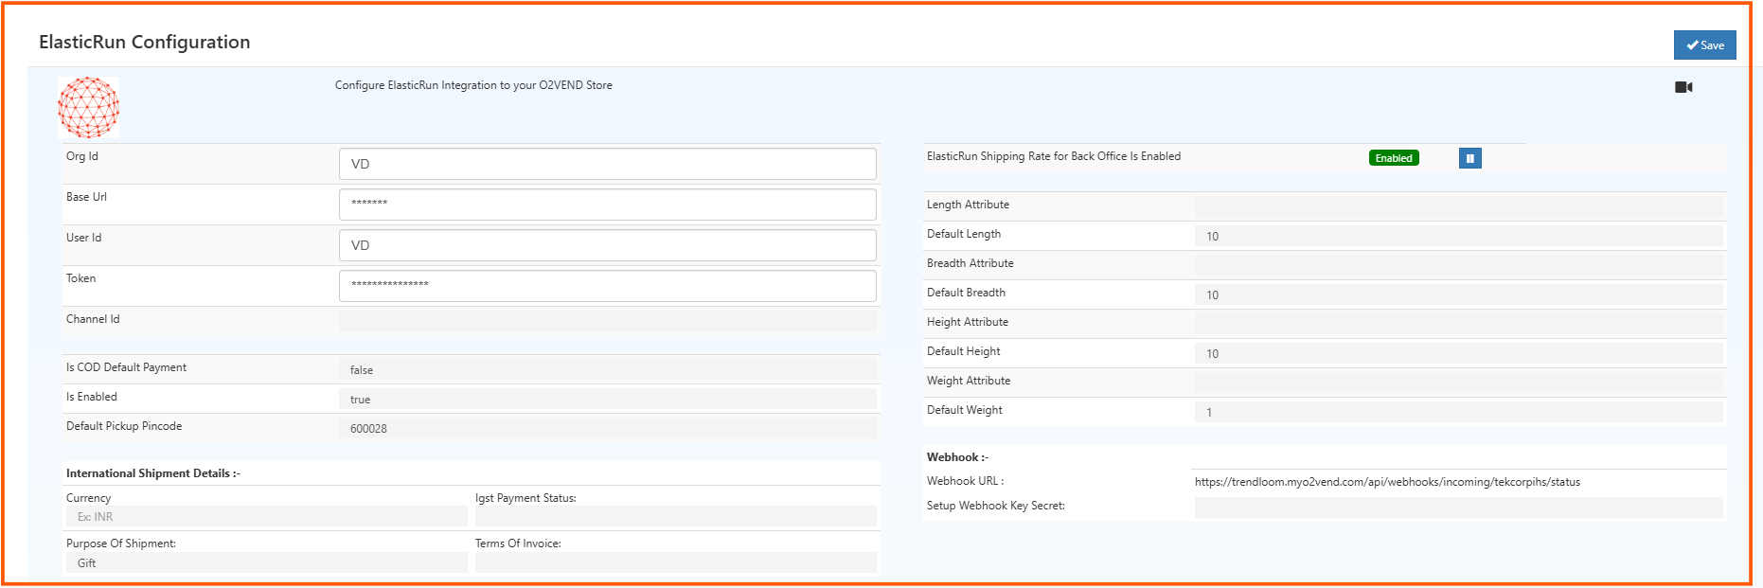Open the video camera help icon

(x=1683, y=87)
